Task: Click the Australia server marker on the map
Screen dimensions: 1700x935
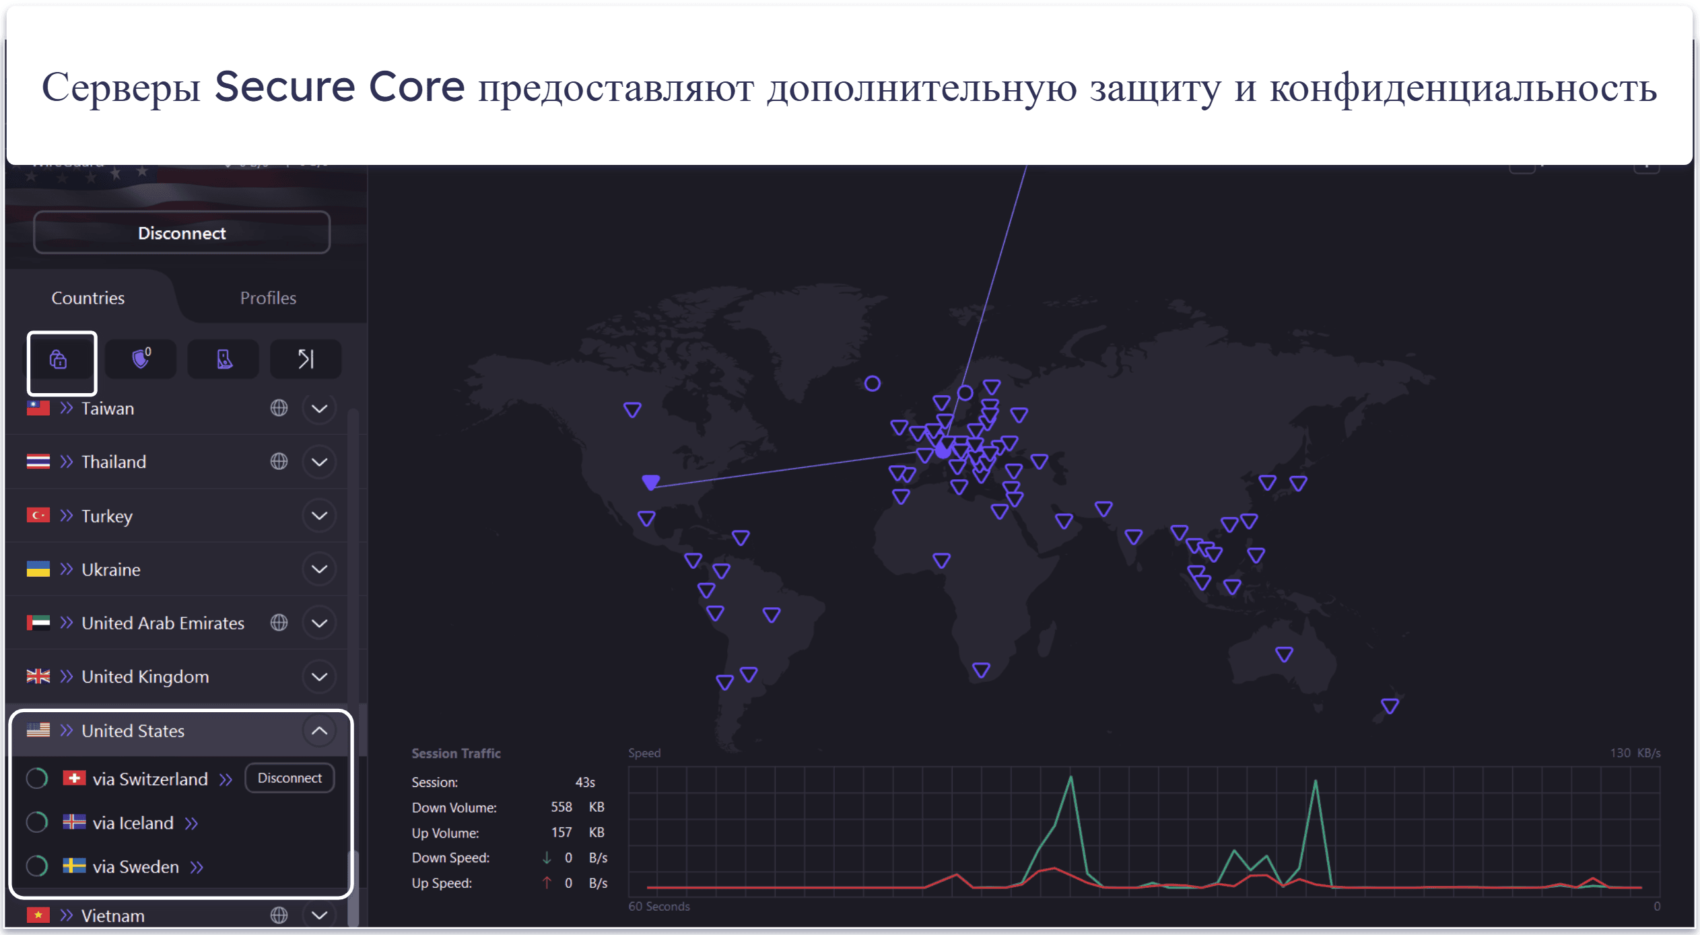Action: tap(1284, 654)
